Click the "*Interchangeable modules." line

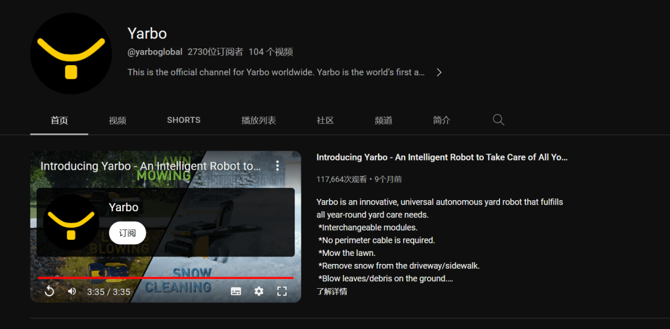(x=368, y=227)
